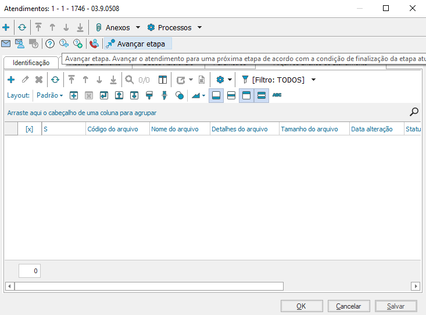Click the Avançar etapa toolbar button
This screenshot has width=426, height=315.
pyautogui.click(x=136, y=44)
